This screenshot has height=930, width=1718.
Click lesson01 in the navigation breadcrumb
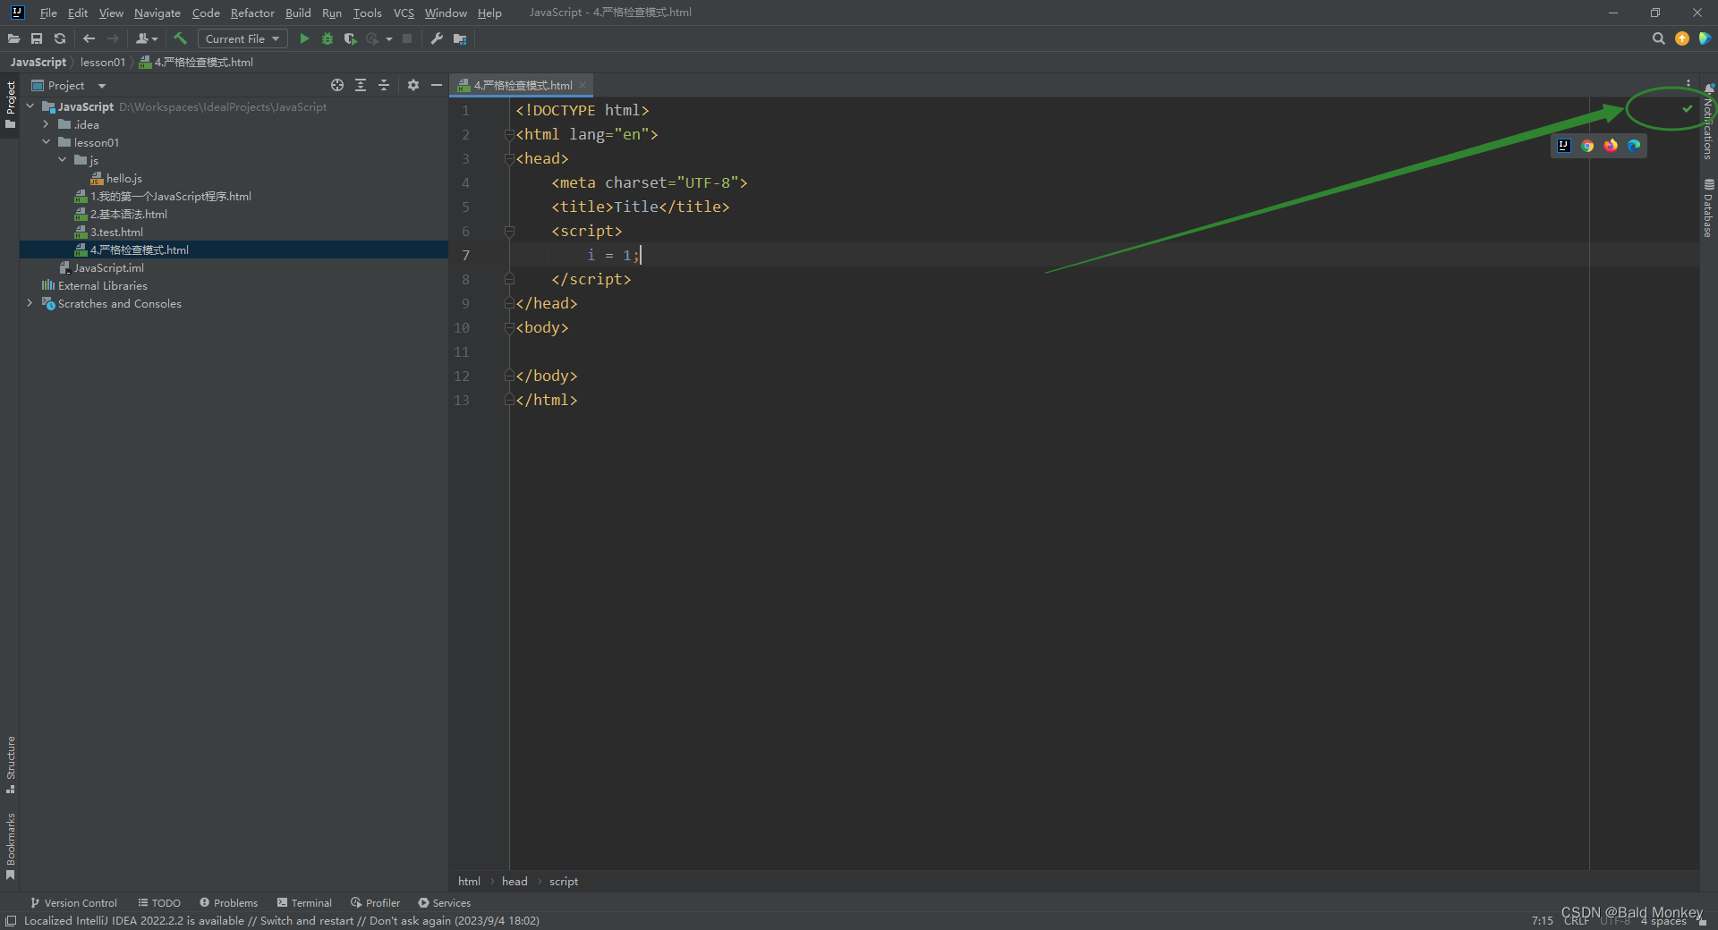[x=103, y=62]
